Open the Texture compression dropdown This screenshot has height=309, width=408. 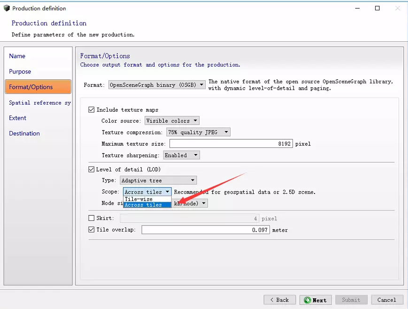[x=198, y=132]
